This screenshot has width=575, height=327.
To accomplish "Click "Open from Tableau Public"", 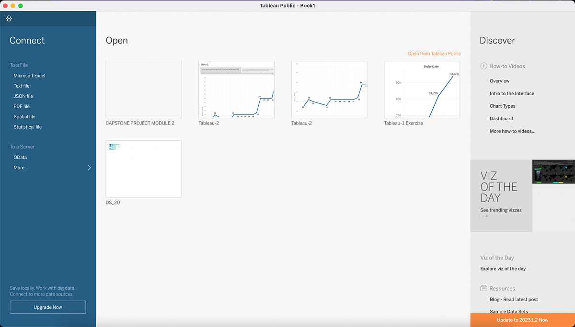I will coord(434,53).
